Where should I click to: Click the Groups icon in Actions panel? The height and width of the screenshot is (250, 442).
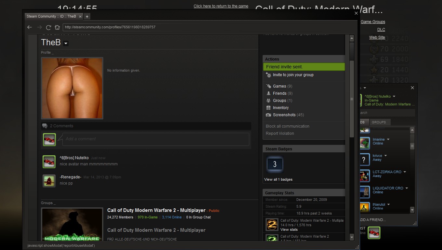pos(268,101)
